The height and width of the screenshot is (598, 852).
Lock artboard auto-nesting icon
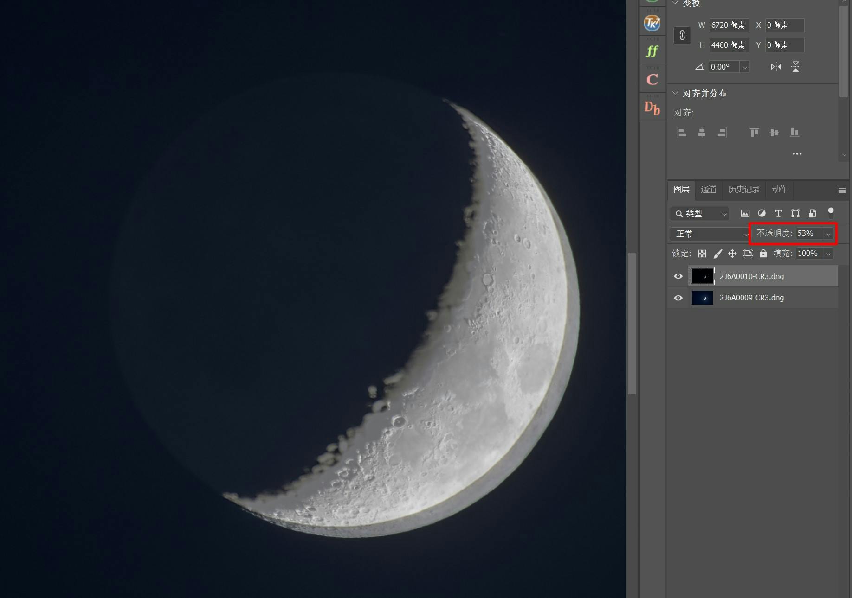[x=748, y=254]
